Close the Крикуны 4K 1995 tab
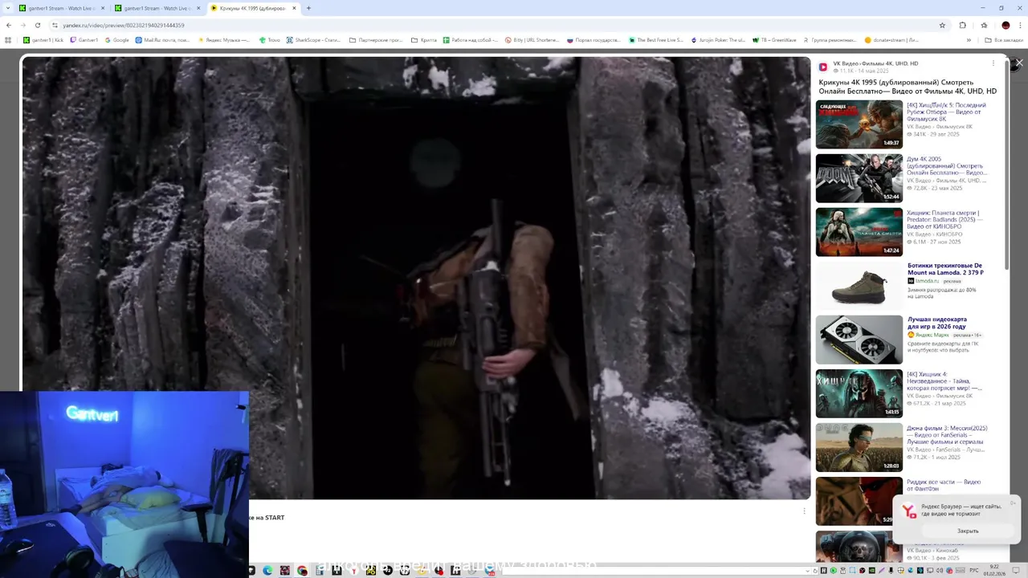Image resolution: width=1028 pixels, height=578 pixels. (294, 8)
